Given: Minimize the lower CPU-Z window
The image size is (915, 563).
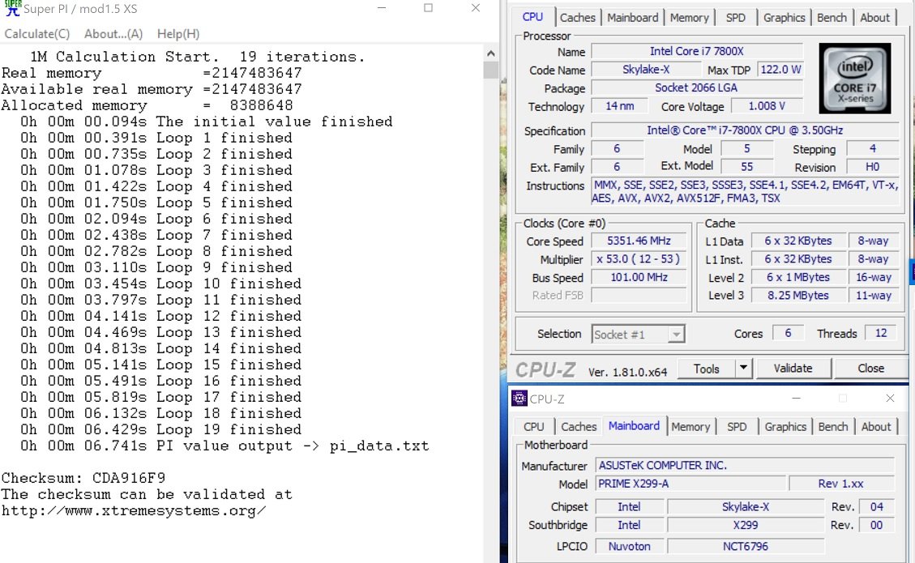Looking at the screenshot, I should click(x=796, y=399).
